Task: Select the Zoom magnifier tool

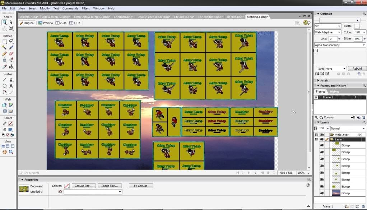Action: pos(11,152)
